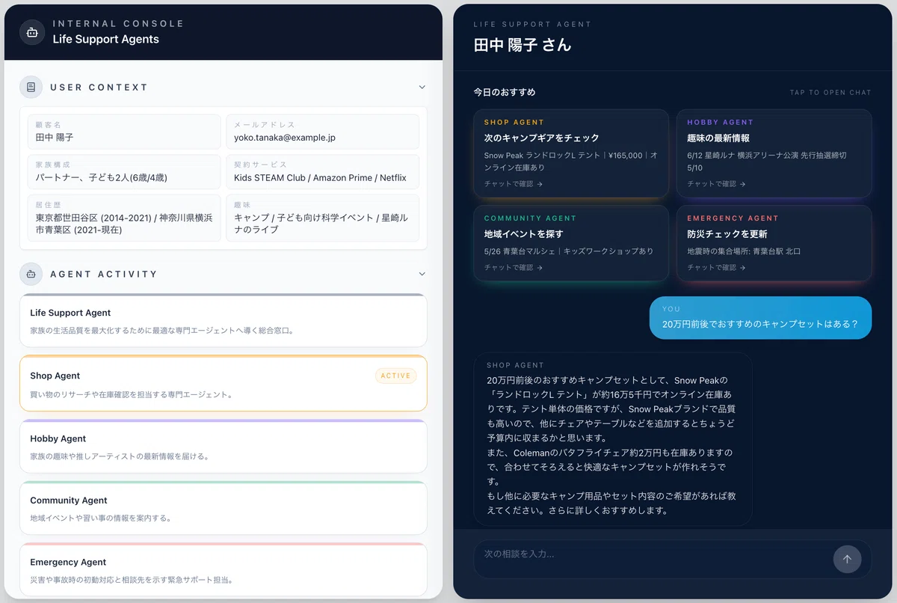Click the 趣味 field with キャンプ
Viewport: 897px width, 603px height.
[322, 218]
